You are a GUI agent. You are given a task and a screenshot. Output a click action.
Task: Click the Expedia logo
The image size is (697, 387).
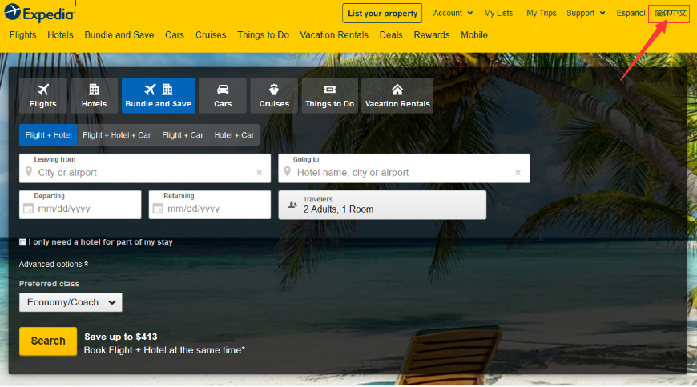coord(39,14)
